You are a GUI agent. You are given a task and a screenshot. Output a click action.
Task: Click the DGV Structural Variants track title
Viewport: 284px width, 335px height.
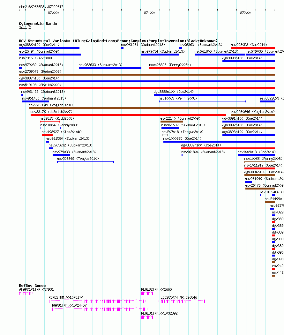[118, 41]
